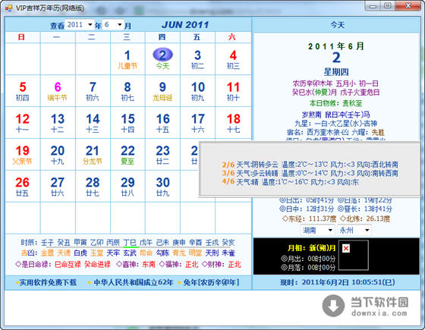Select June 23 廿二 cell
The height and width of the screenshot is (330, 425).
pyautogui.click(x=162, y=155)
